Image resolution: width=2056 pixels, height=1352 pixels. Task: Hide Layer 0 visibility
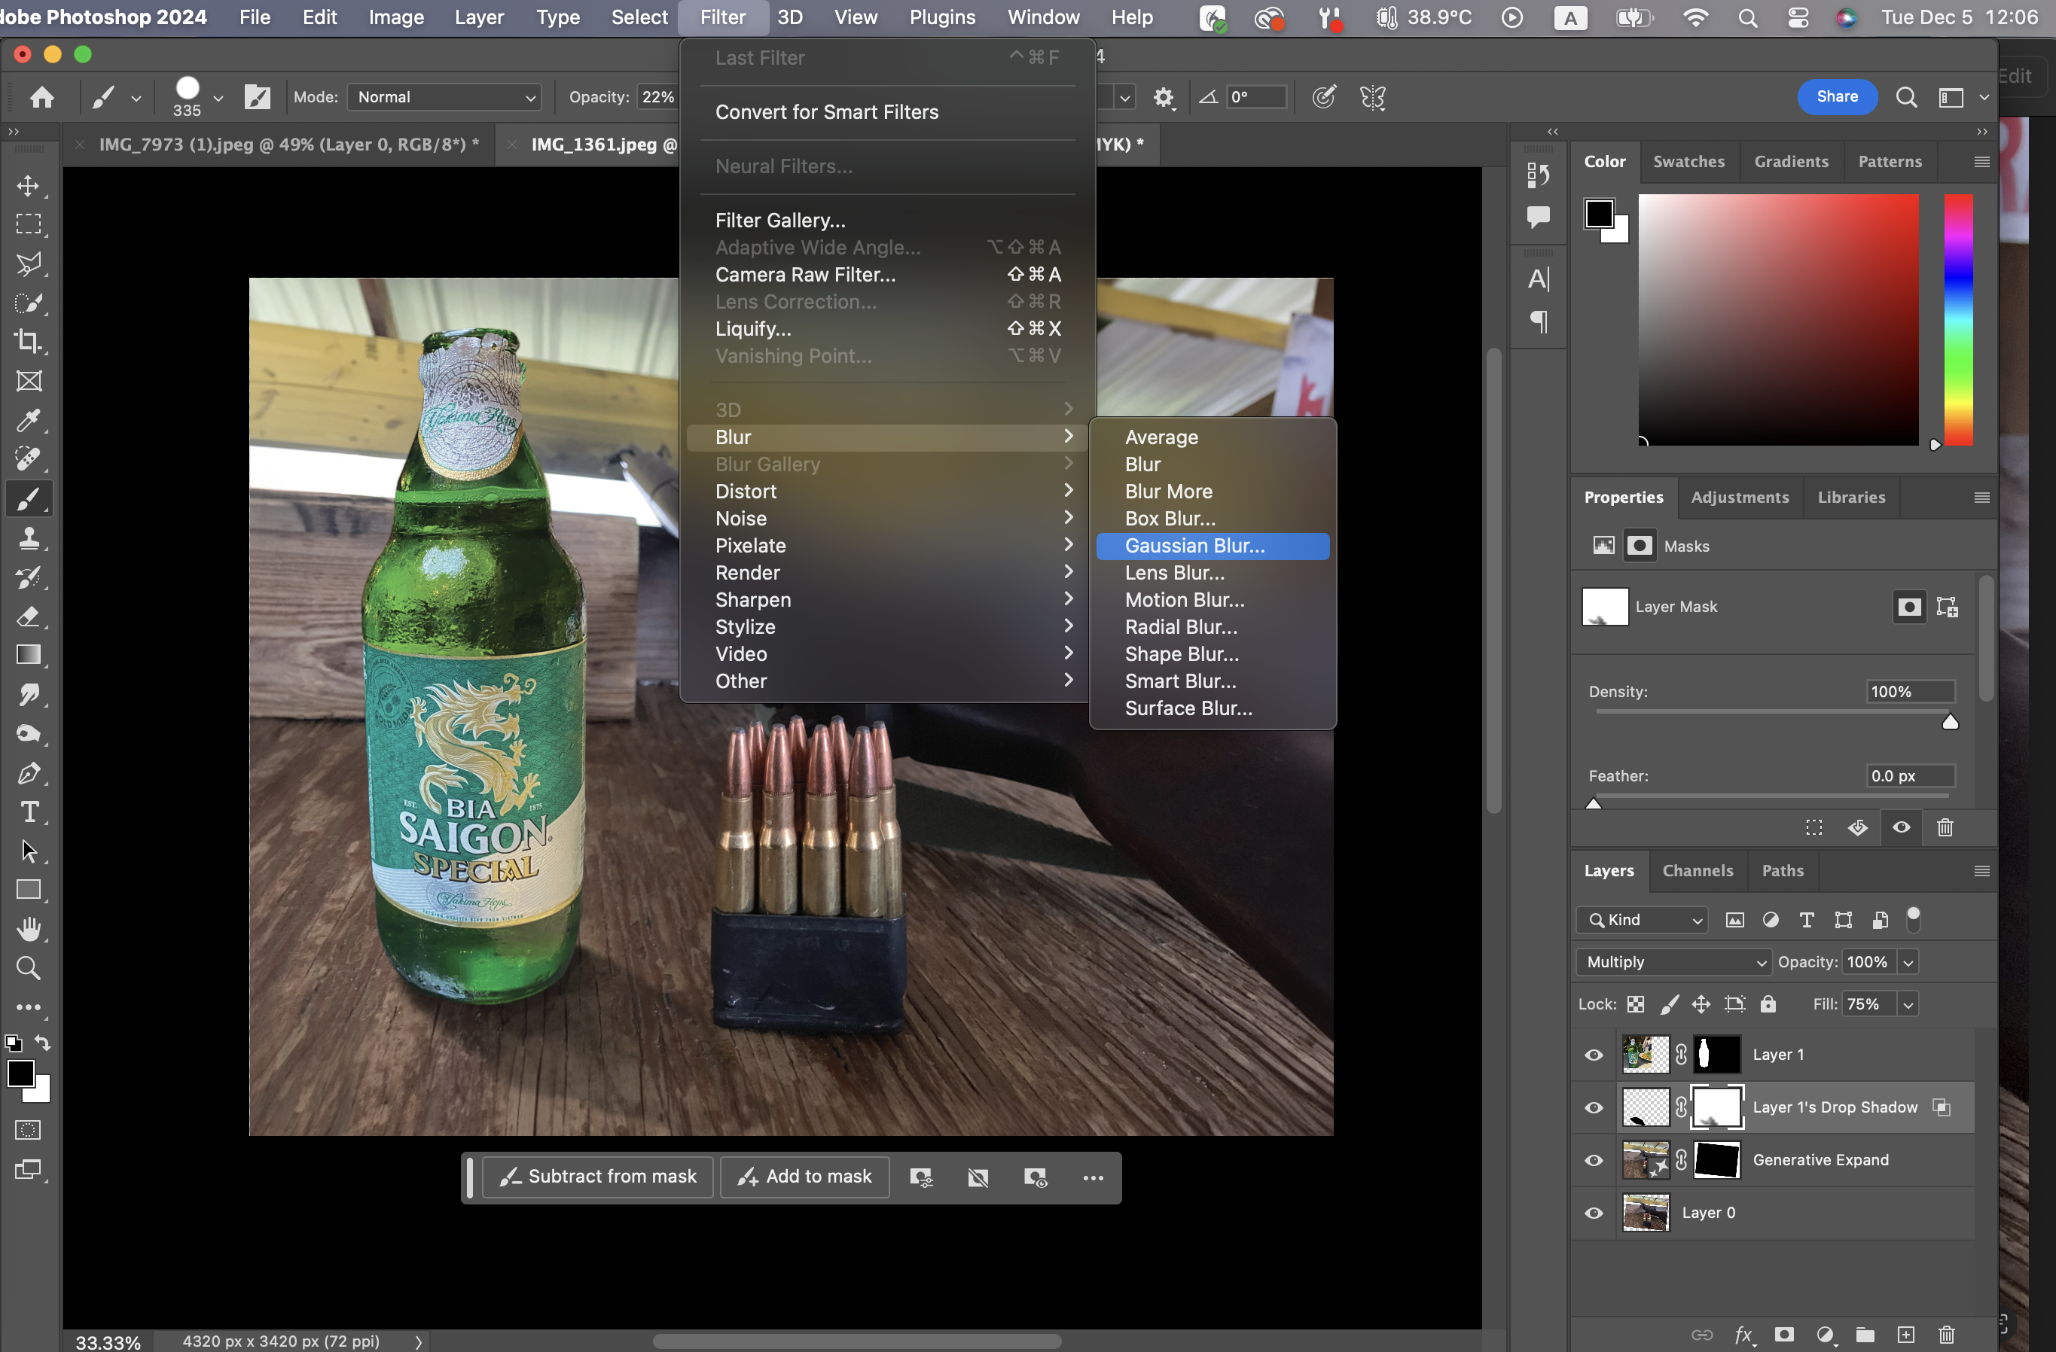coord(1594,1213)
